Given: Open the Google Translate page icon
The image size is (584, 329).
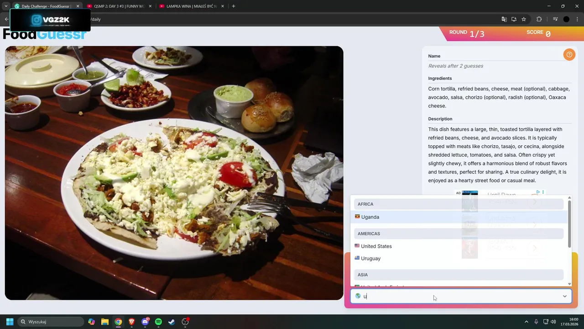Looking at the screenshot, I should click(504, 19).
